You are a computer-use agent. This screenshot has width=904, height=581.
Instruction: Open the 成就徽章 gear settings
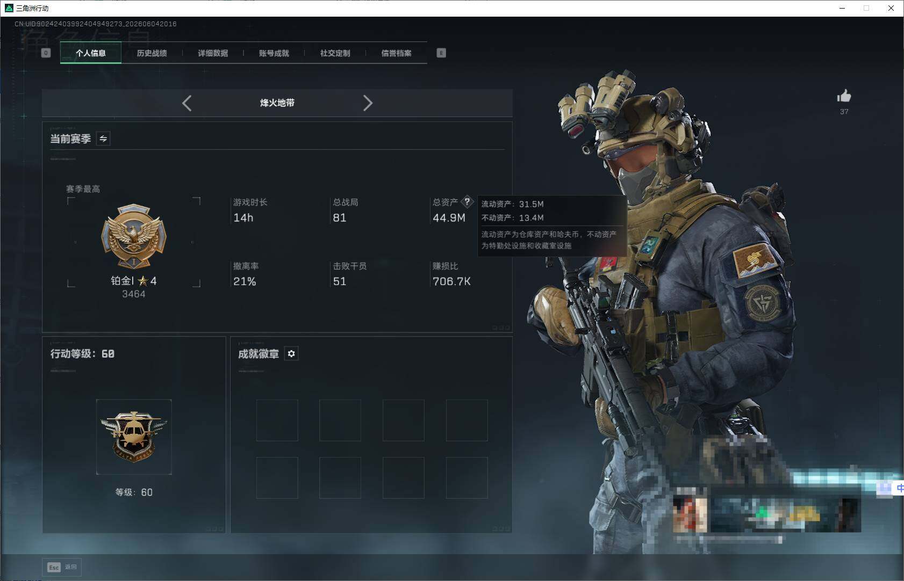point(291,354)
